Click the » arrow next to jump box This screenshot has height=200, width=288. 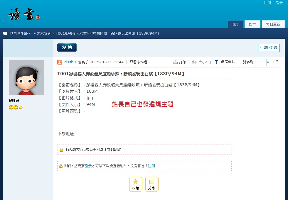click(268, 62)
